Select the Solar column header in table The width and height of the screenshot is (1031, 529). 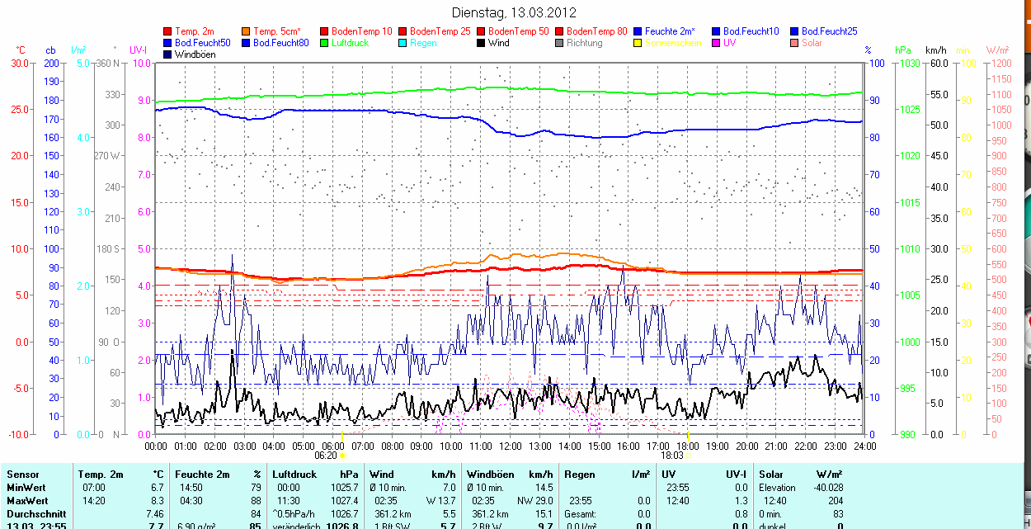point(772,475)
